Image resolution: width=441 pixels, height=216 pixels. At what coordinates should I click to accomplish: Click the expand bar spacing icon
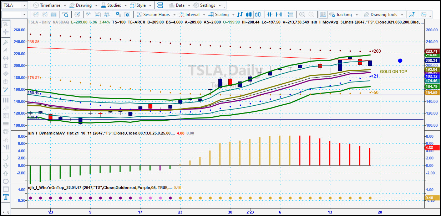click(x=279, y=15)
